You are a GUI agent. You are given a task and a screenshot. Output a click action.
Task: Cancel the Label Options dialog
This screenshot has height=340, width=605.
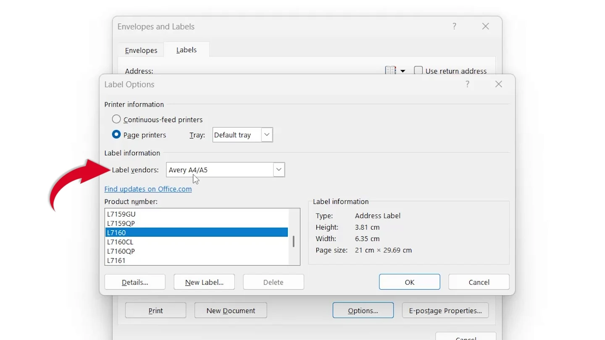pyautogui.click(x=479, y=282)
